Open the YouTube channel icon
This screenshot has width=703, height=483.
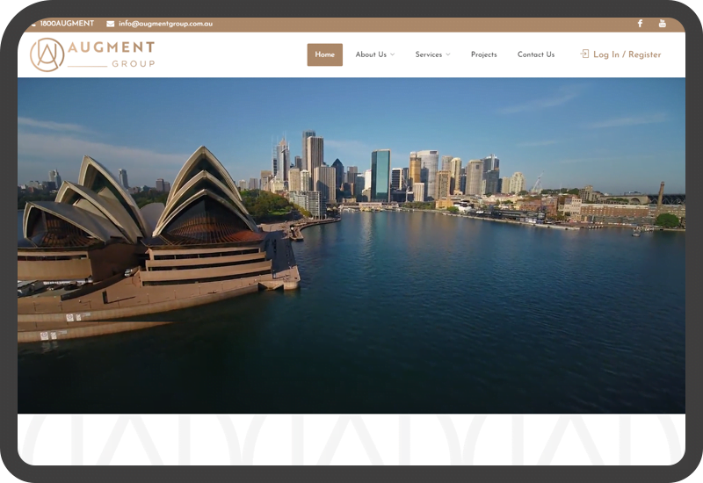click(662, 24)
